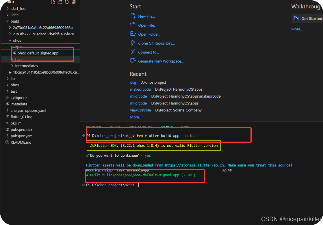Viewport: 323px width, 225px height.
Task: Open the flutter_01.log file
Action: click(x=21, y=117)
